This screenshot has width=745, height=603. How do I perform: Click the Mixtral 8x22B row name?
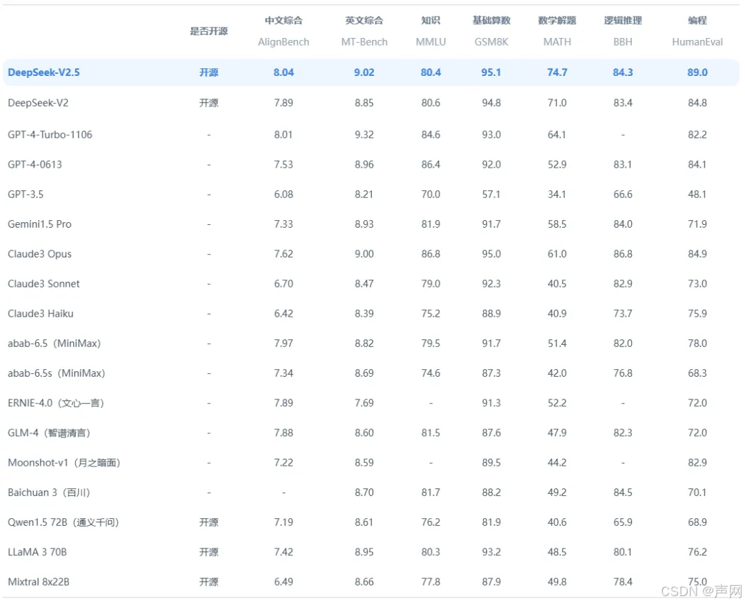[x=39, y=582]
